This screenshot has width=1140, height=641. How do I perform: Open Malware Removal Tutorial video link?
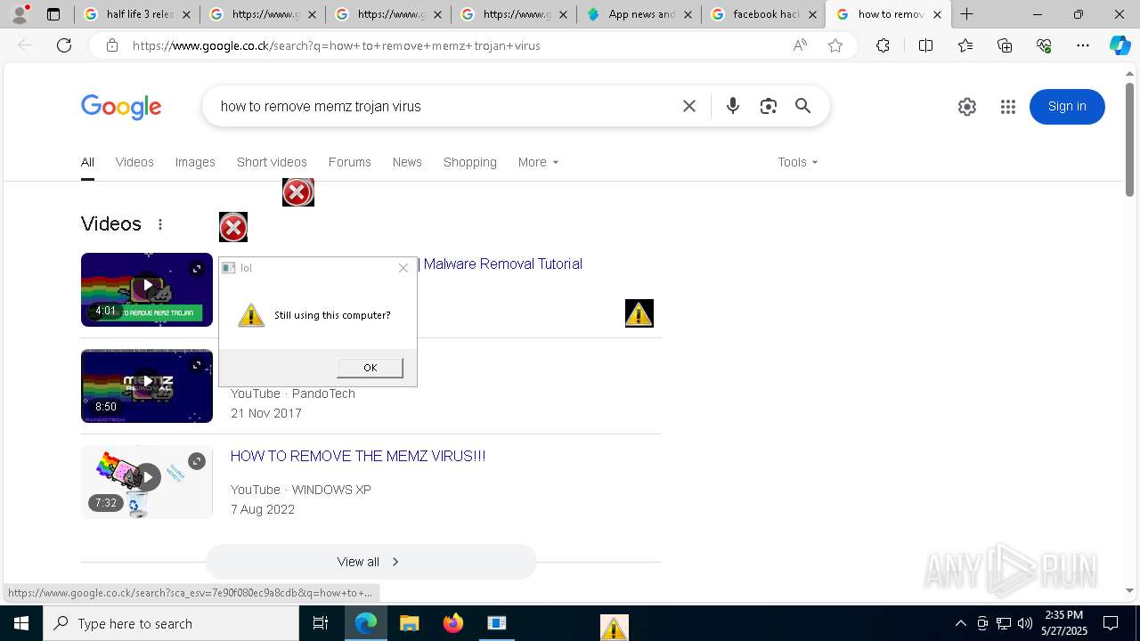(503, 264)
